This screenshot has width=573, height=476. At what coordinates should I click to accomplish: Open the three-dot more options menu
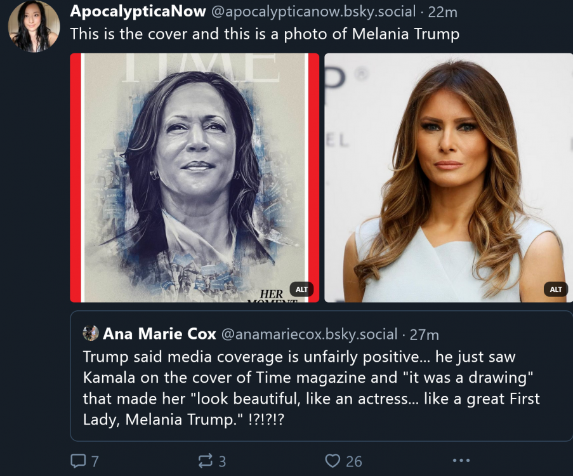pyautogui.click(x=461, y=461)
